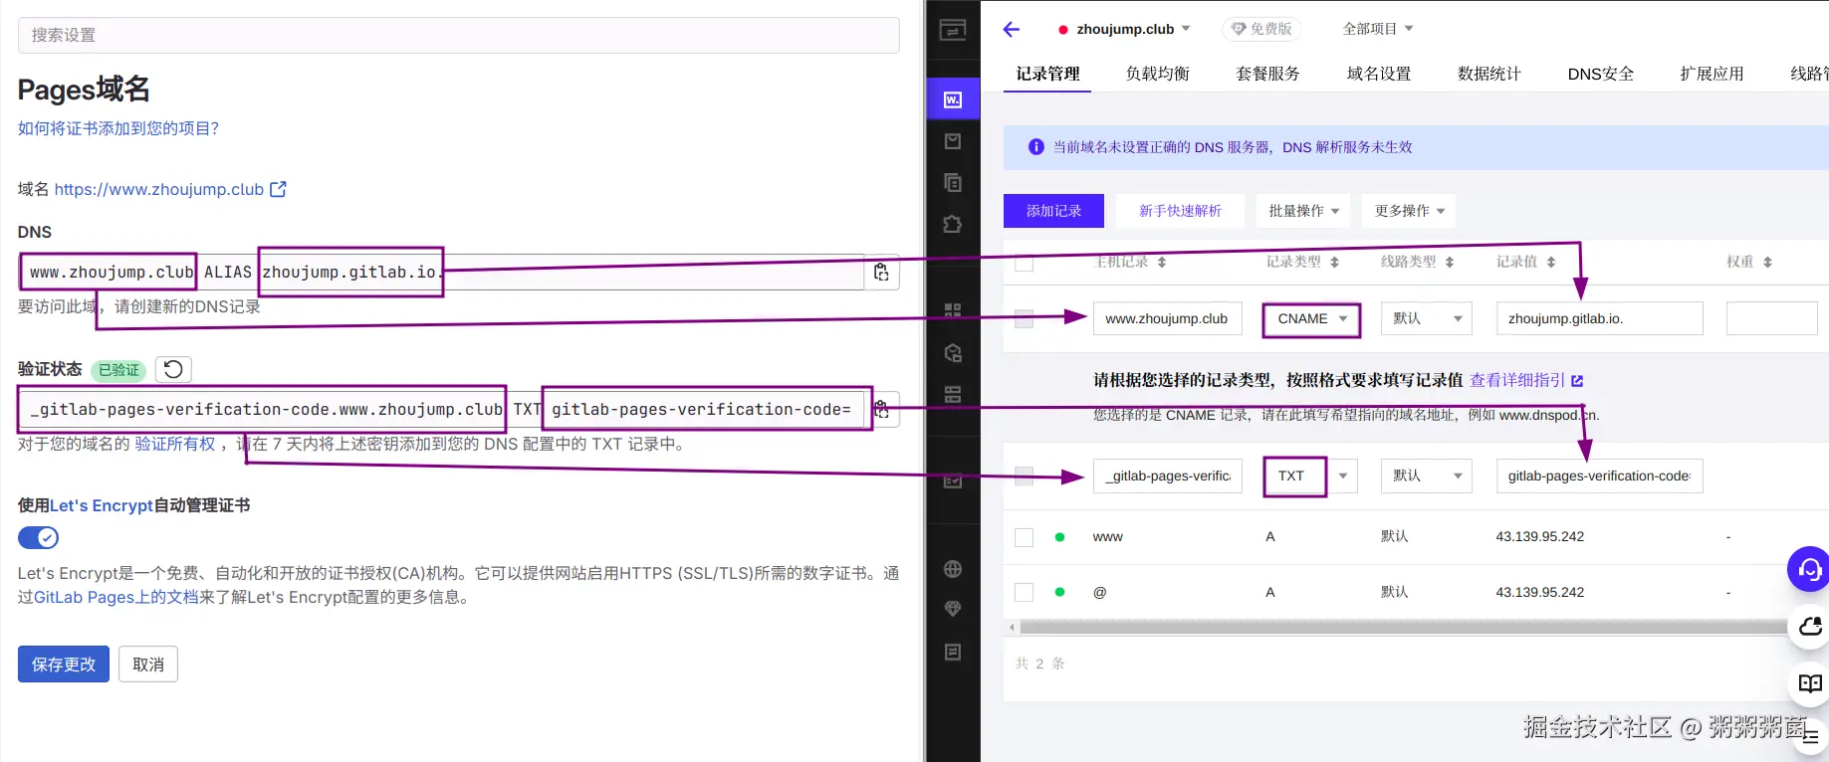
Task: Open the 验证所有权 link
Action: [x=175, y=444]
